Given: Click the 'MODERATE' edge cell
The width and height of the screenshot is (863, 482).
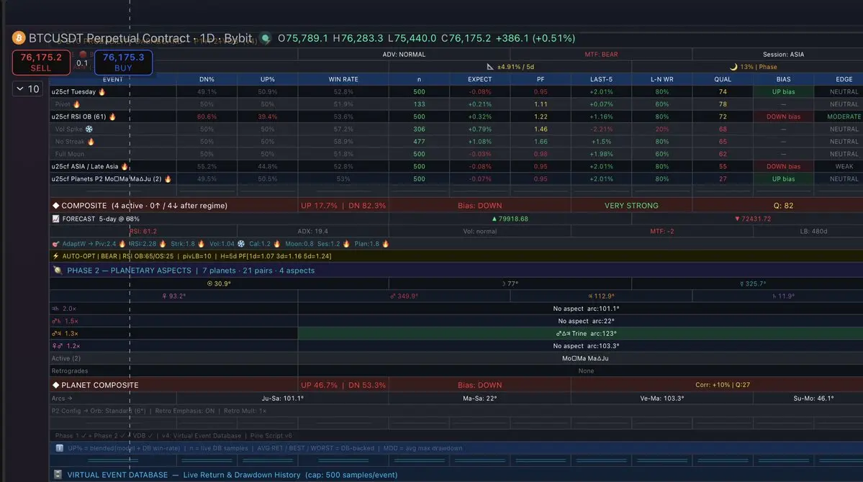Looking at the screenshot, I should 844,117.
